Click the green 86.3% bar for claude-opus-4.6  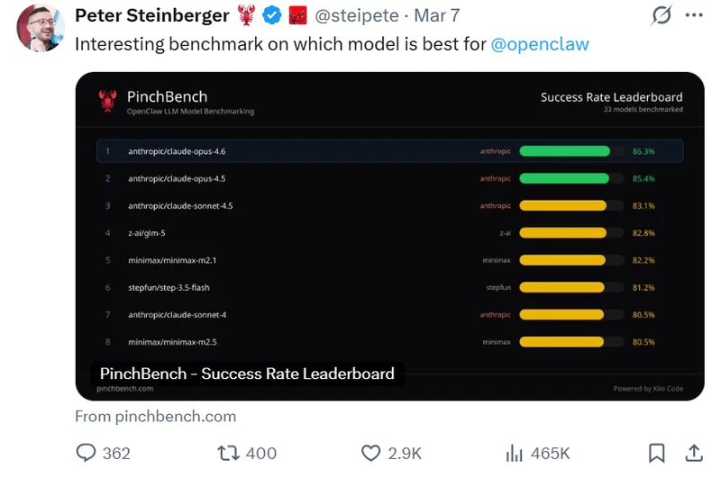coord(565,151)
